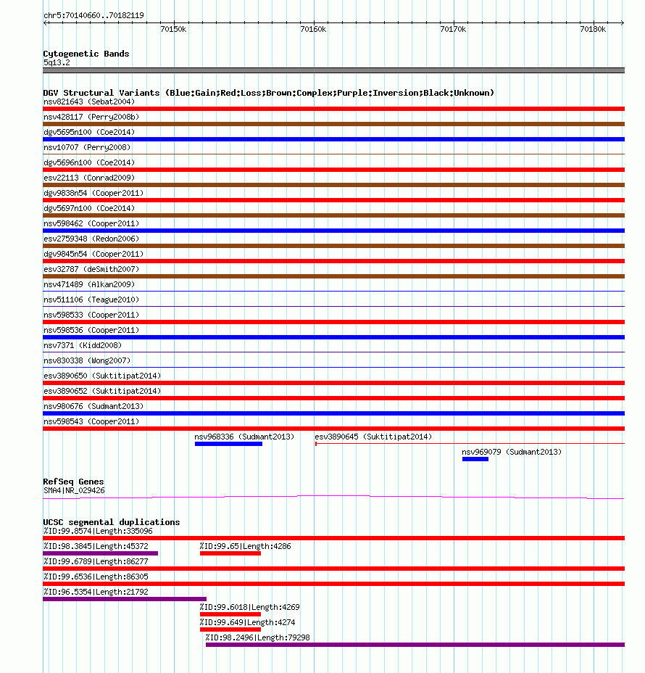Select the %ID:99.6018|Length:4269 label

tap(249, 607)
